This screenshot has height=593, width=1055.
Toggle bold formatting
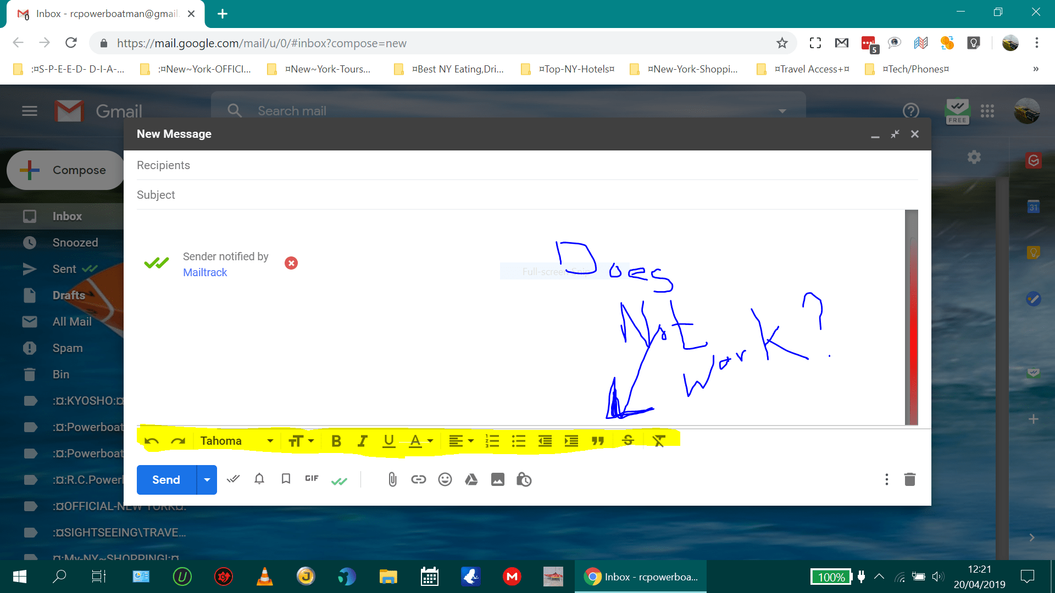point(336,440)
